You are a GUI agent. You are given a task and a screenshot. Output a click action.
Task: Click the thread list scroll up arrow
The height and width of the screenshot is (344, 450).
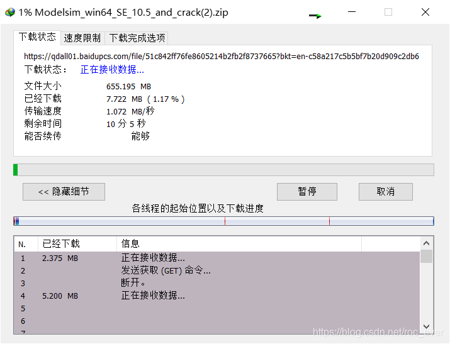[427, 243]
